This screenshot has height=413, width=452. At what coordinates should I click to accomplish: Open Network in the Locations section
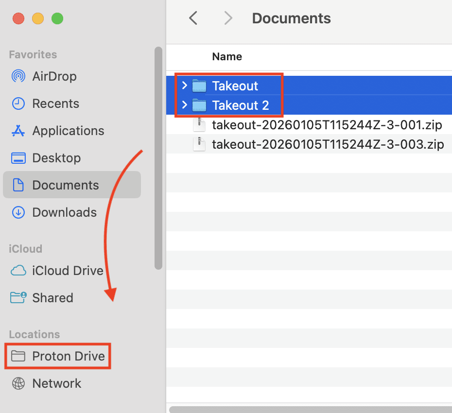[x=56, y=383]
